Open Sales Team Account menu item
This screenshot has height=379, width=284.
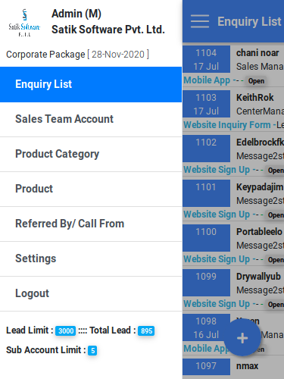[x=91, y=119]
